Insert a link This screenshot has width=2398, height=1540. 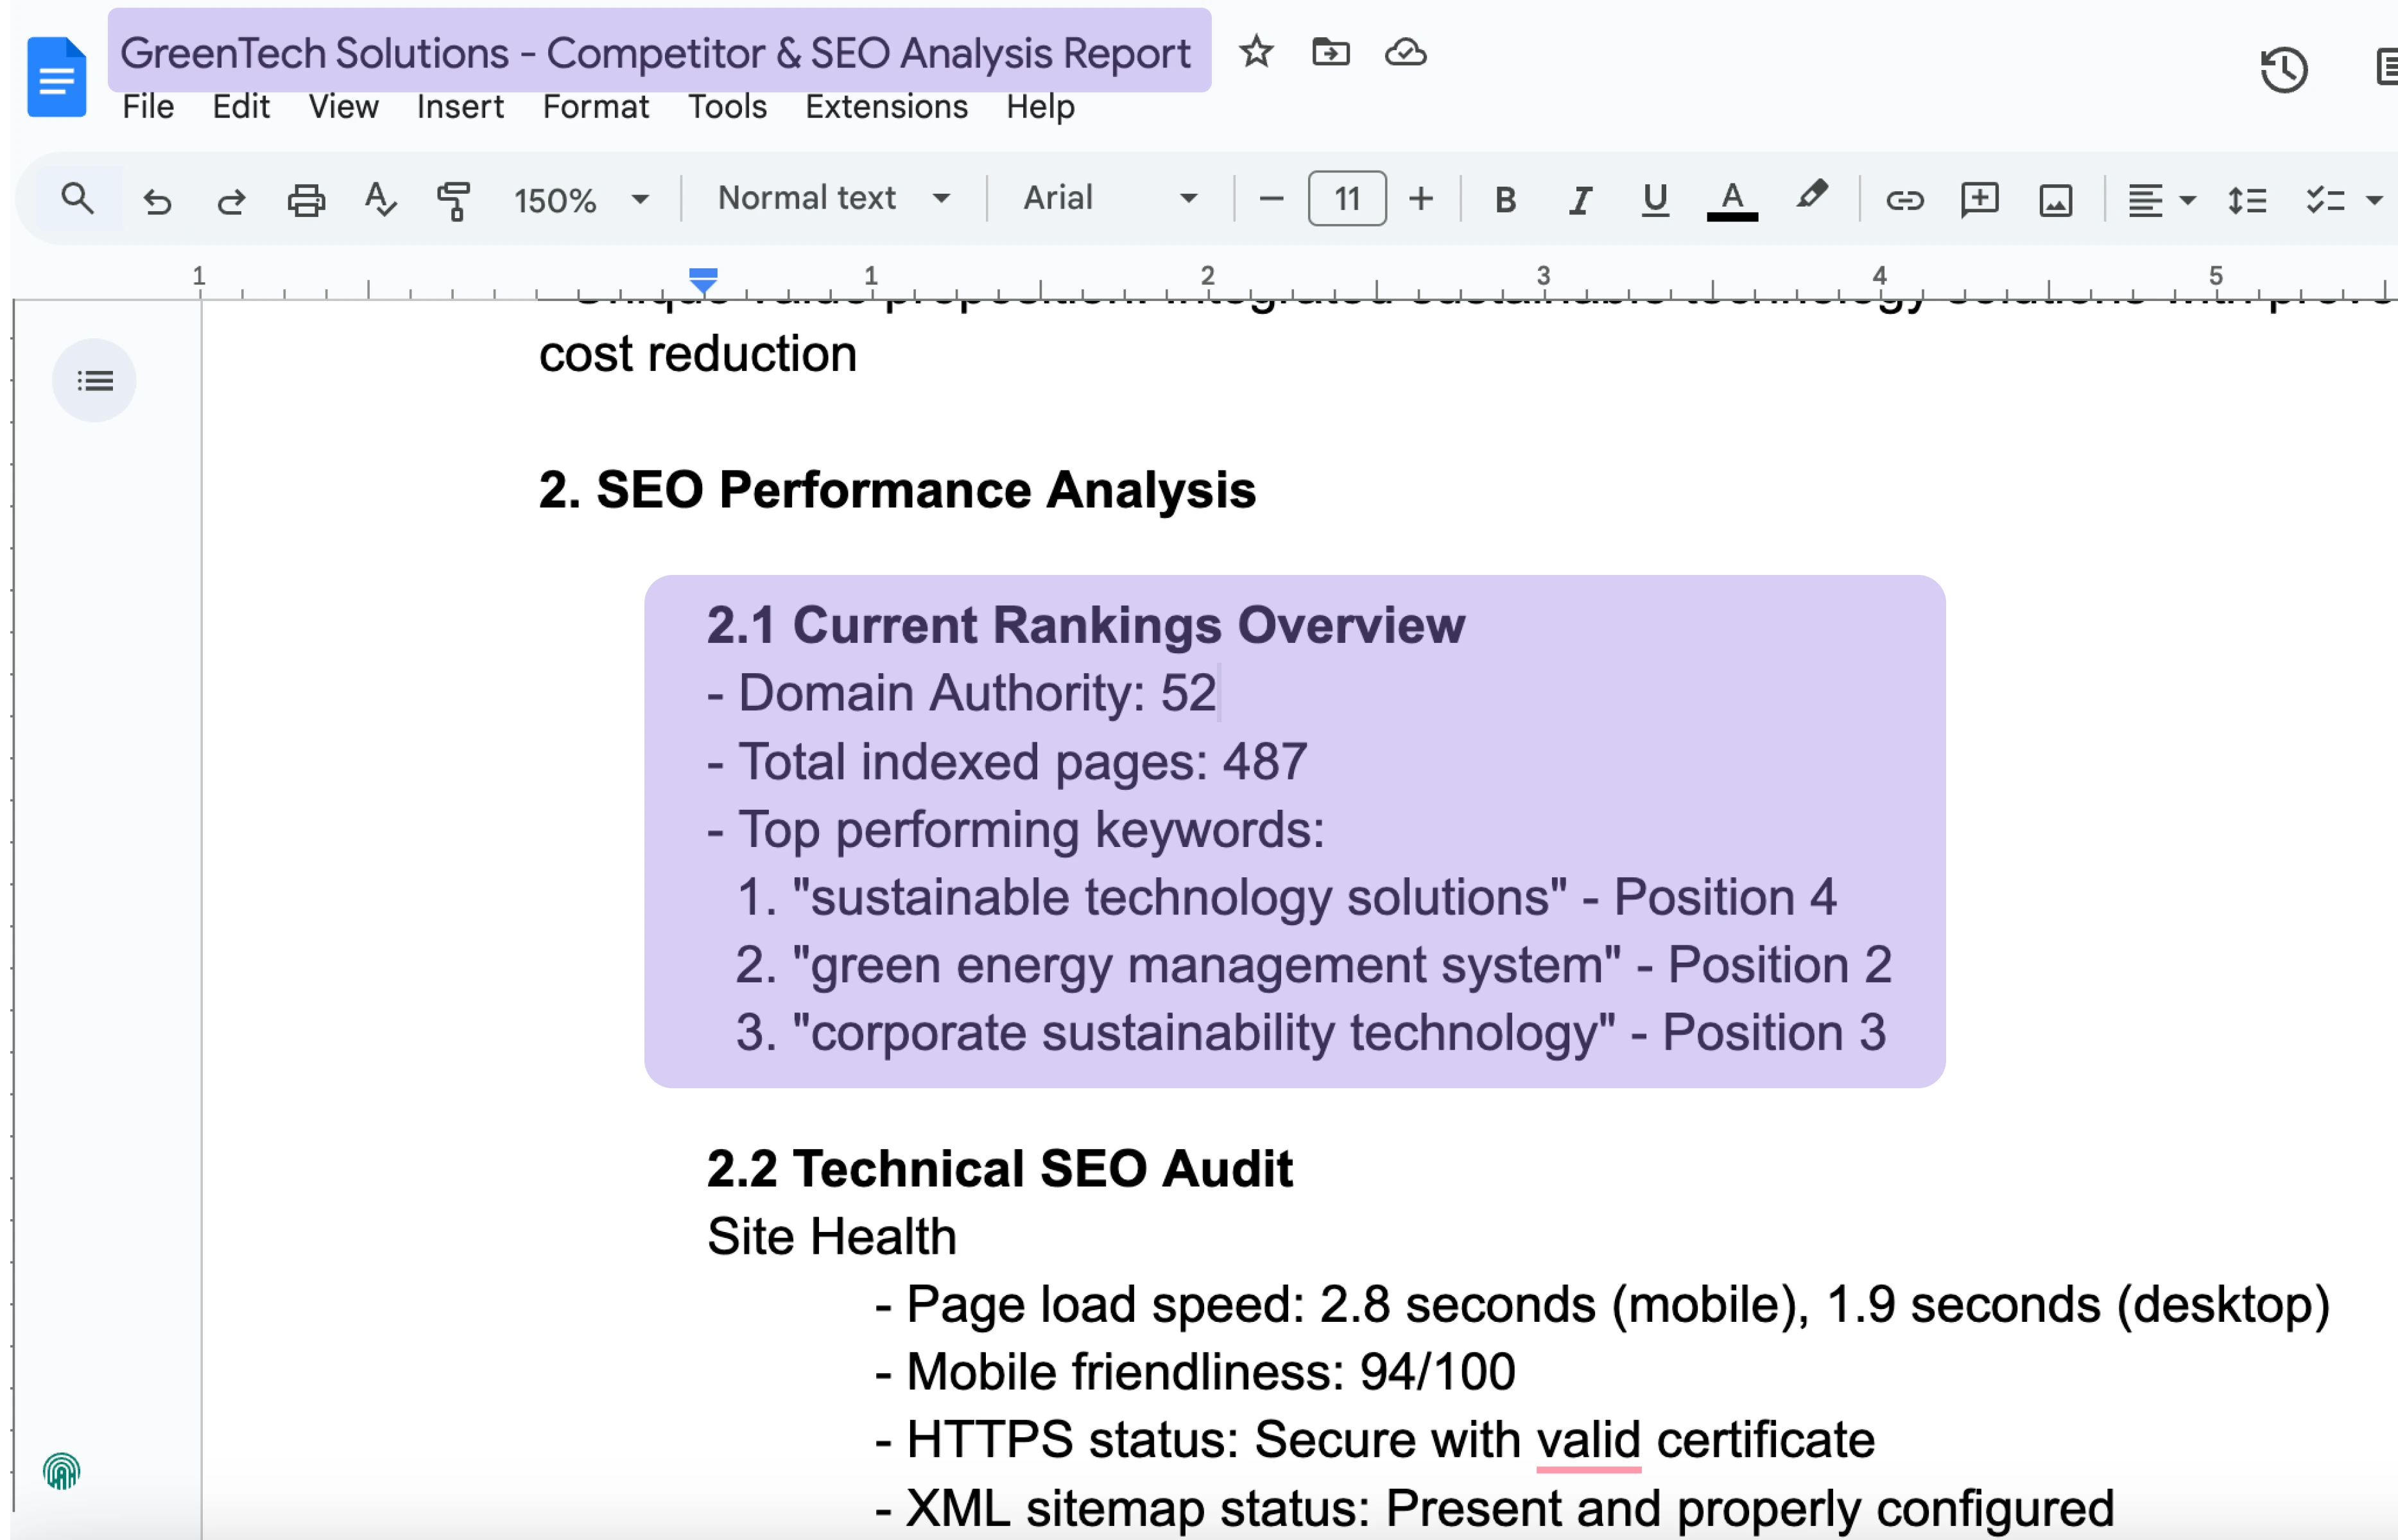click(x=1904, y=200)
